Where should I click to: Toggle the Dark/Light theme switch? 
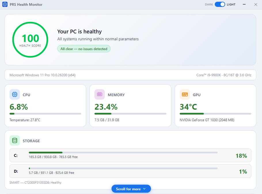(x=220, y=5)
